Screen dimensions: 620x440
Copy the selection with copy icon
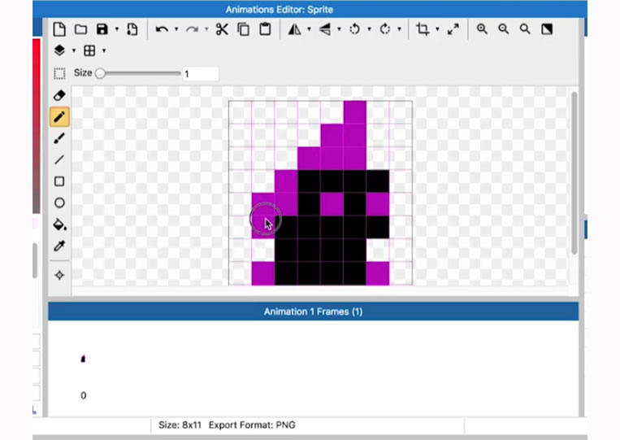pos(243,29)
